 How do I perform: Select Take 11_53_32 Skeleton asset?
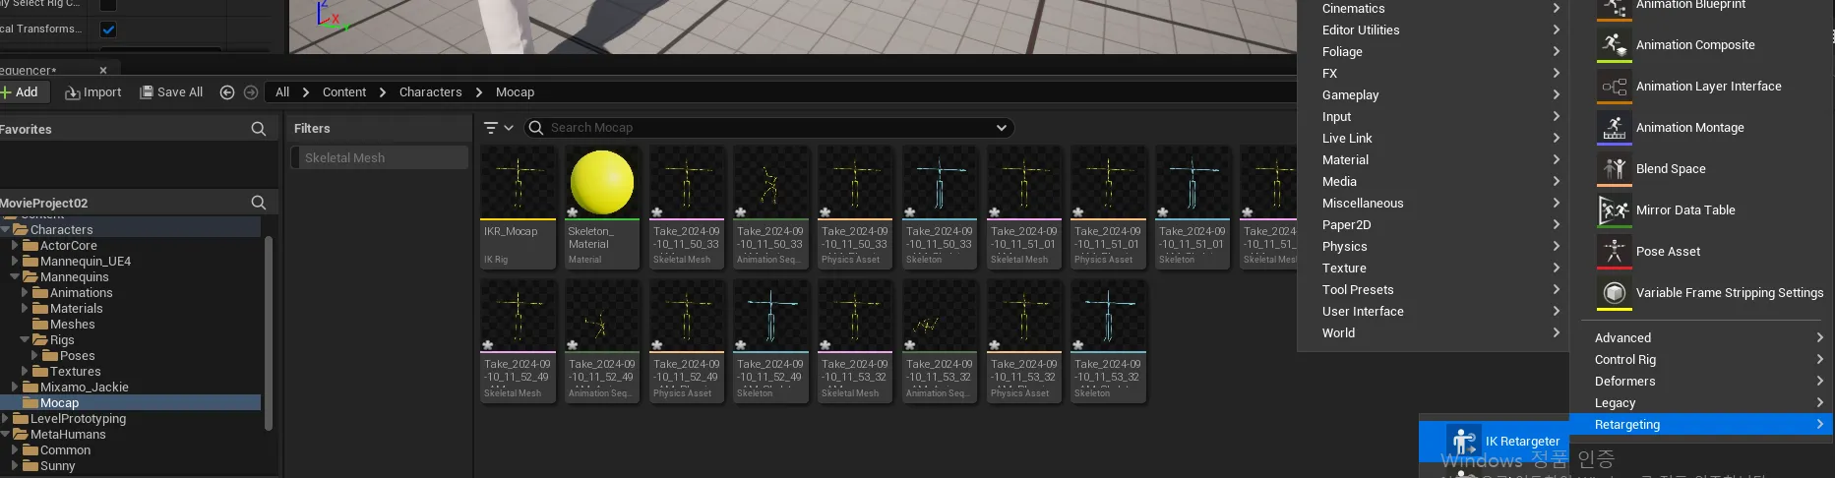pyautogui.click(x=1108, y=341)
